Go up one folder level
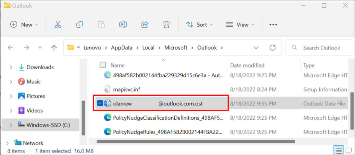This screenshot has height=155, width=355. coord(54,48)
